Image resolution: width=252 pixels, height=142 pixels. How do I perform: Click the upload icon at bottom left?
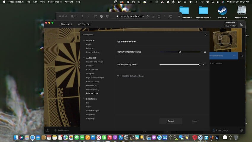(48, 130)
